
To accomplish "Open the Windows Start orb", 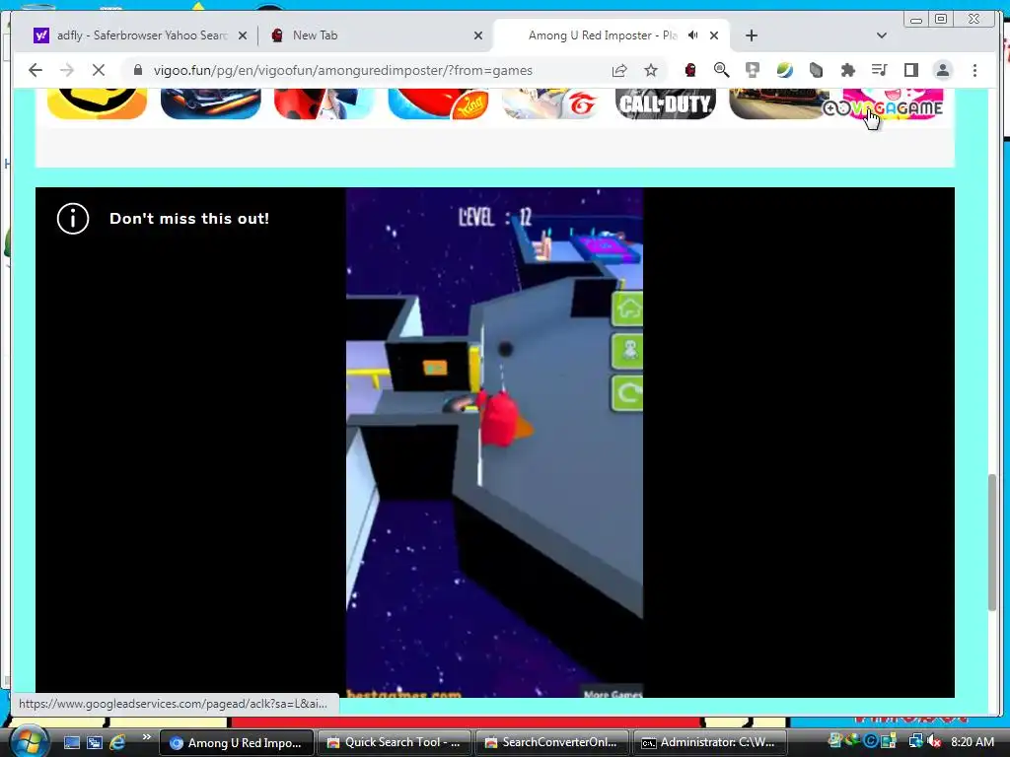I will pyautogui.click(x=29, y=741).
